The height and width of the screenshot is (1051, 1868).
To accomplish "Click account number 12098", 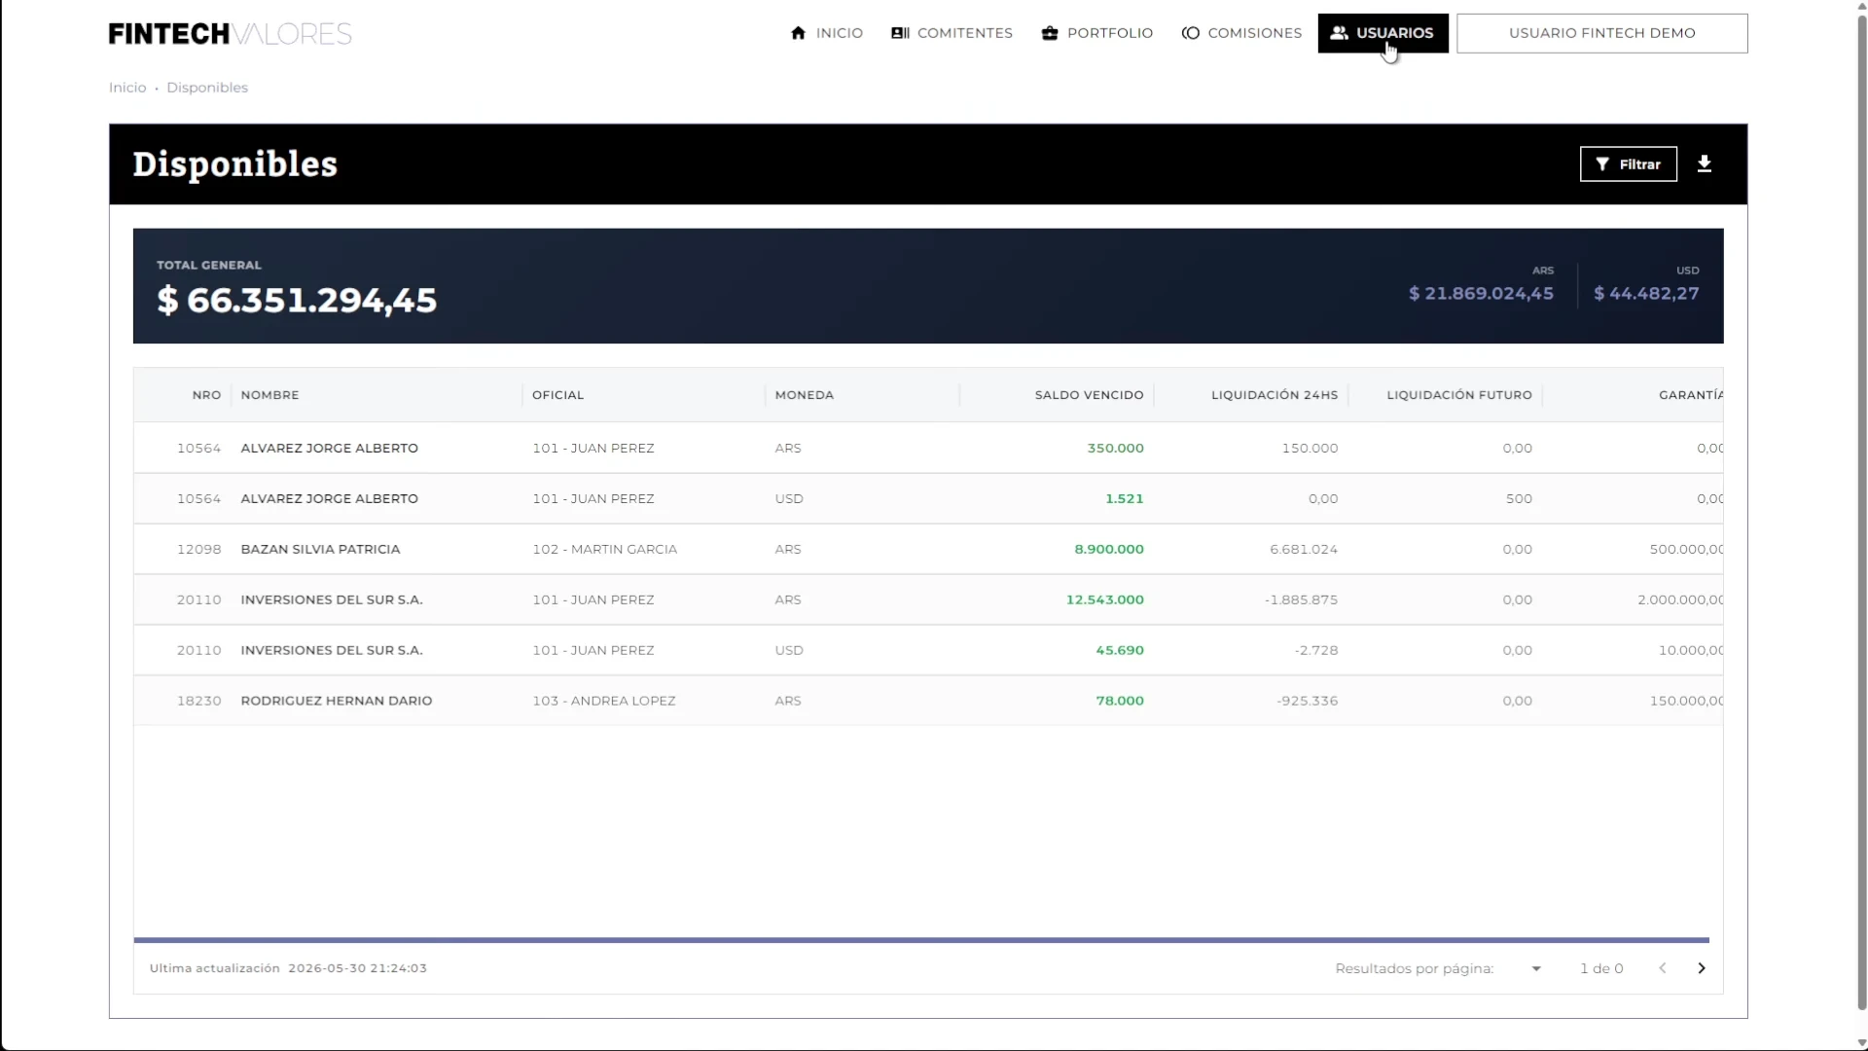I will (x=198, y=550).
